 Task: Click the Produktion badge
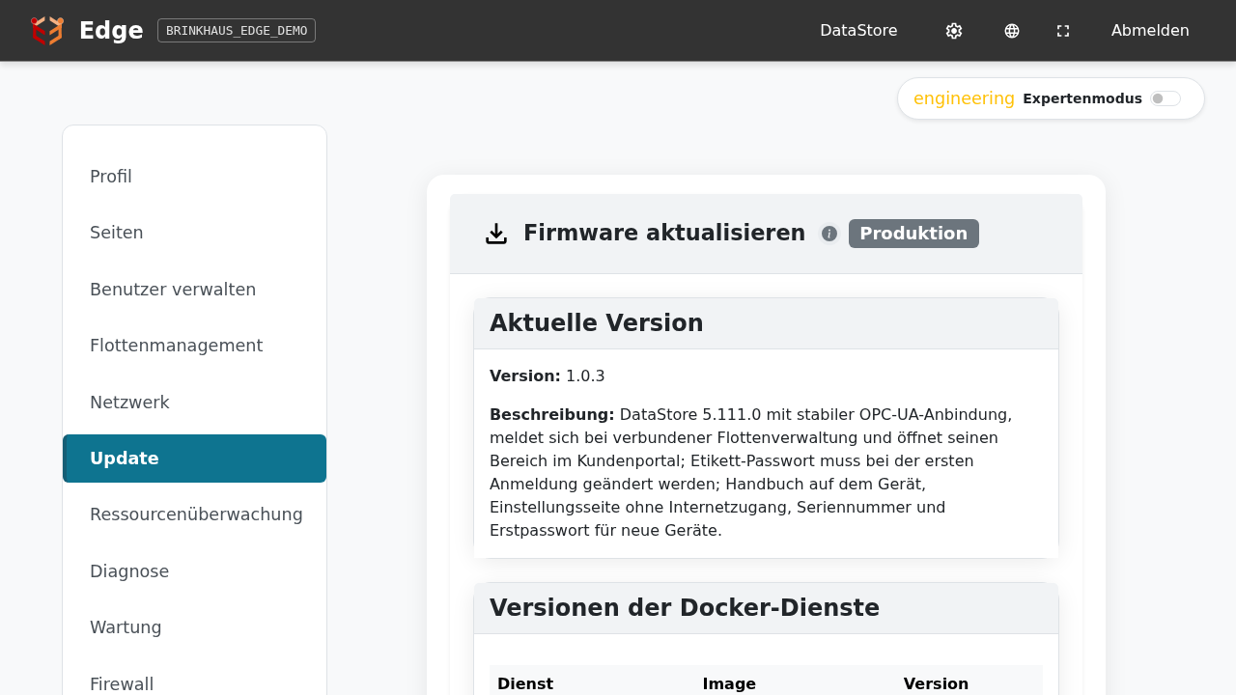click(x=913, y=234)
